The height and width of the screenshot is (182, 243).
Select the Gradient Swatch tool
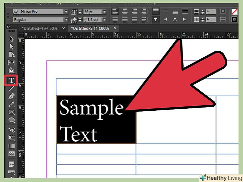click(x=12, y=146)
